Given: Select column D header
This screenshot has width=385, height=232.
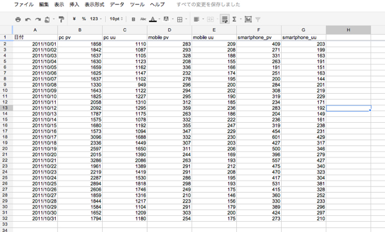Looking at the screenshot, I should [x=169, y=30].
